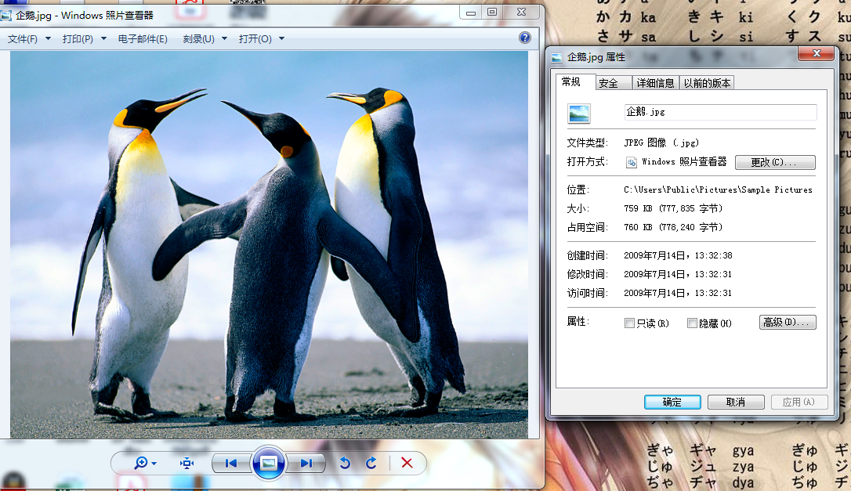Viewport: 851px width, 491px height.
Task: Minimize the photo viewer window
Action: pyautogui.click(x=470, y=12)
